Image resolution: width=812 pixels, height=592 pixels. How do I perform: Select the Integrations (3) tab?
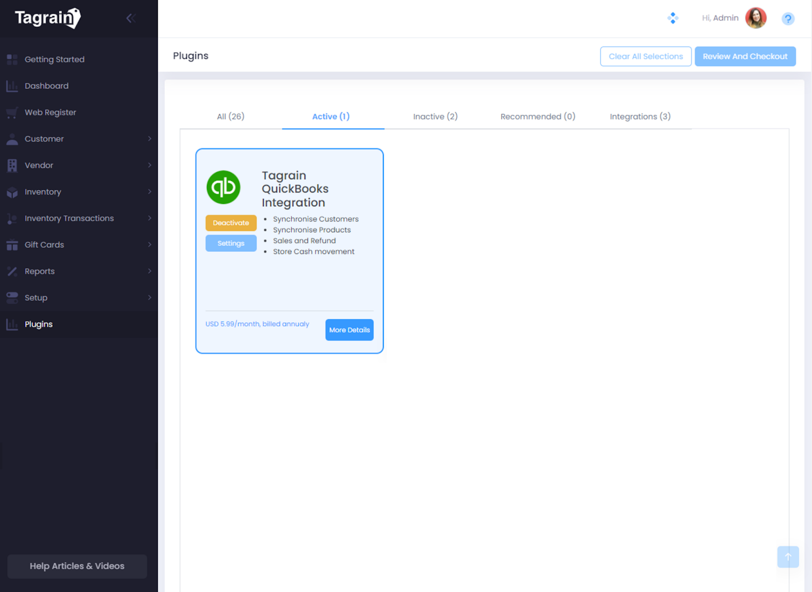(639, 117)
